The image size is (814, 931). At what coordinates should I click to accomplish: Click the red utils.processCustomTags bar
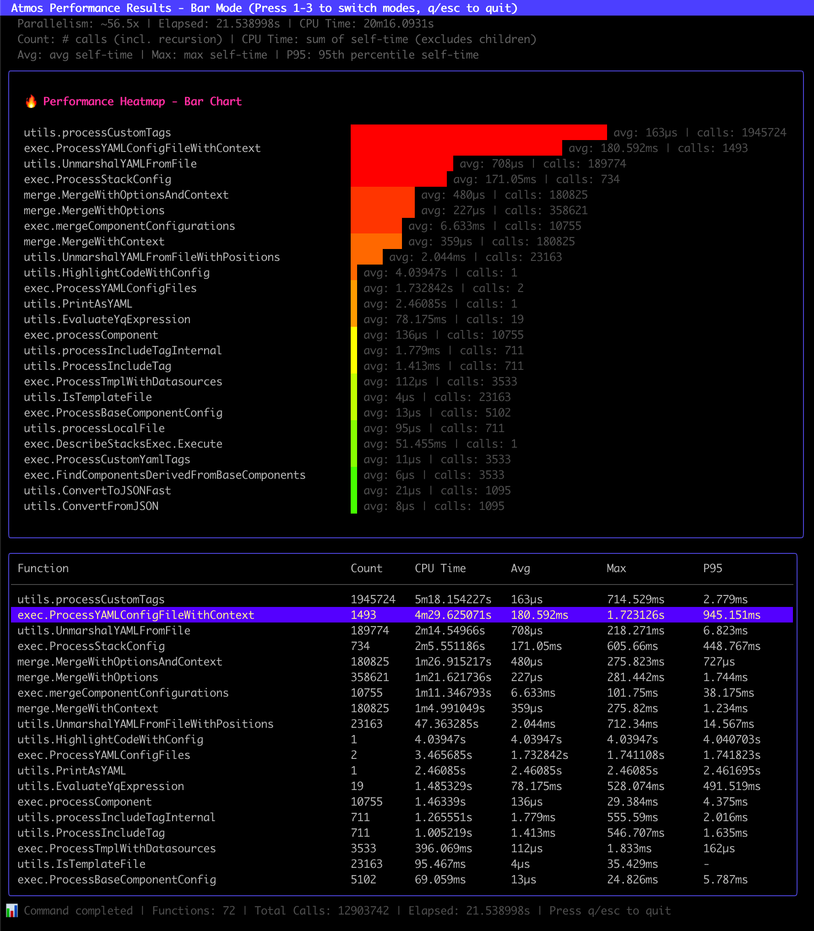478,132
